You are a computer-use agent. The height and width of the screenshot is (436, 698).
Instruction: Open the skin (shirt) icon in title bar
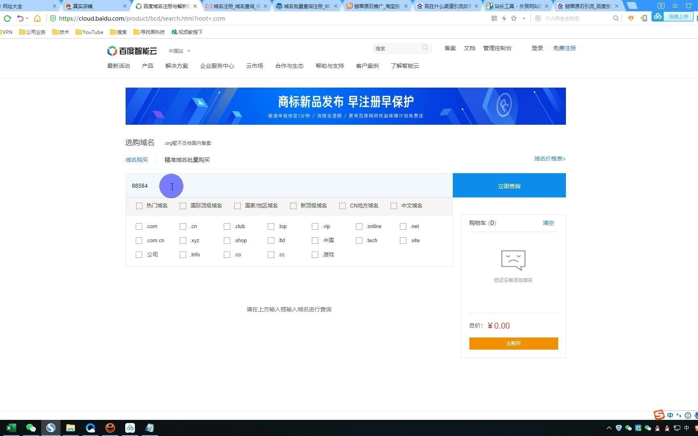(x=689, y=6)
